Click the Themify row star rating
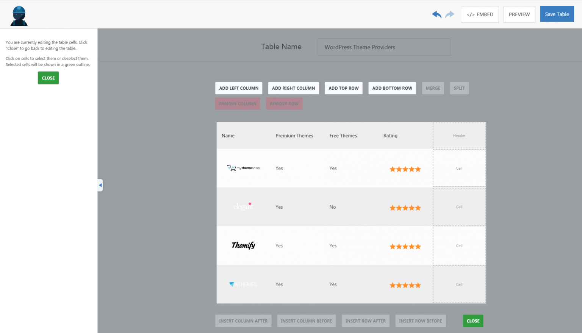Screen dimensions: 582x333 tap(405, 246)
